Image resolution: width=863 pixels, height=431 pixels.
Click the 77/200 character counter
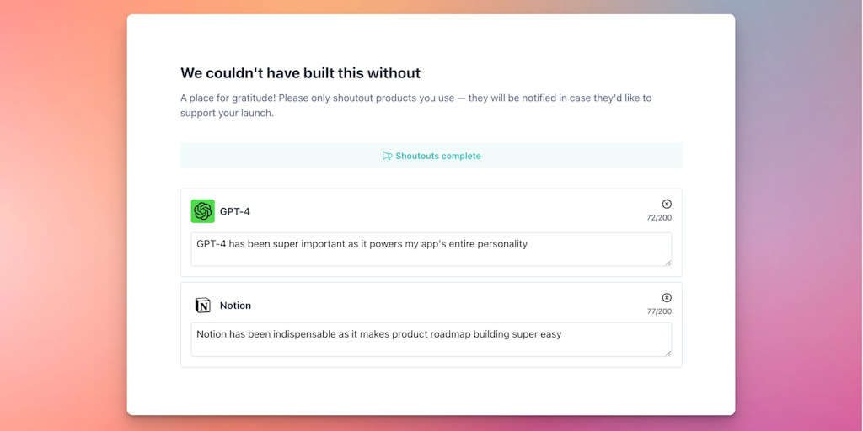click(x=659, y=311)
